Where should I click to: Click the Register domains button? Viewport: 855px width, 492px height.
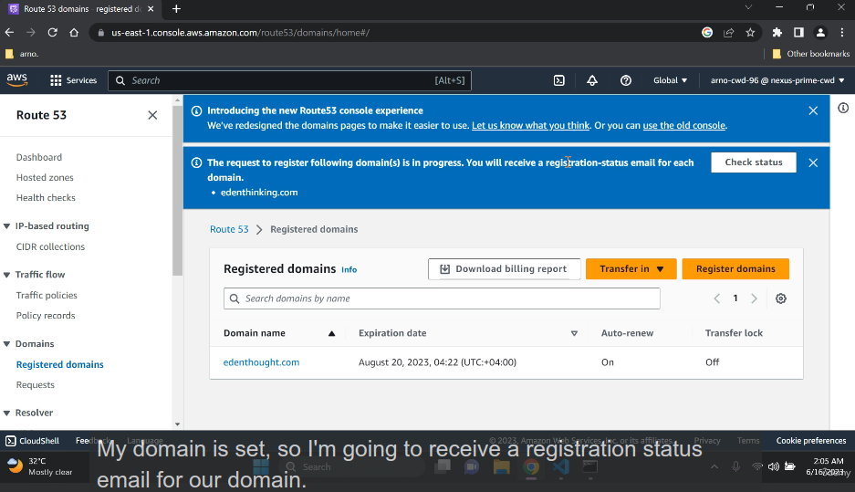pyautogui.click(x=735, y=269)
